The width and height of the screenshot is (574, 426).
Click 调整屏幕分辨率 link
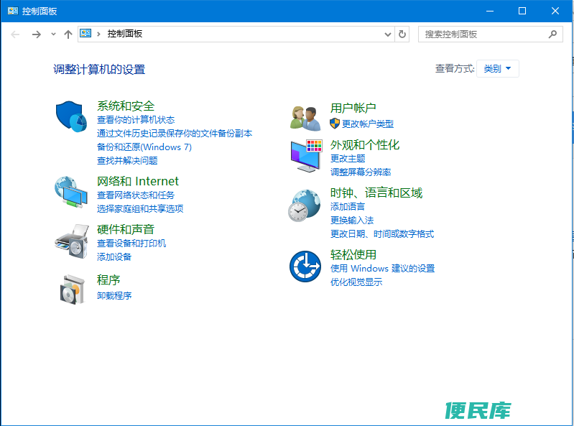point(360,172)
